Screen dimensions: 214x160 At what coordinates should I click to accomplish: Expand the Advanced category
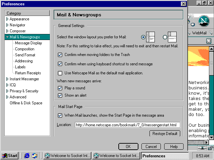click(x=7, y=97)
